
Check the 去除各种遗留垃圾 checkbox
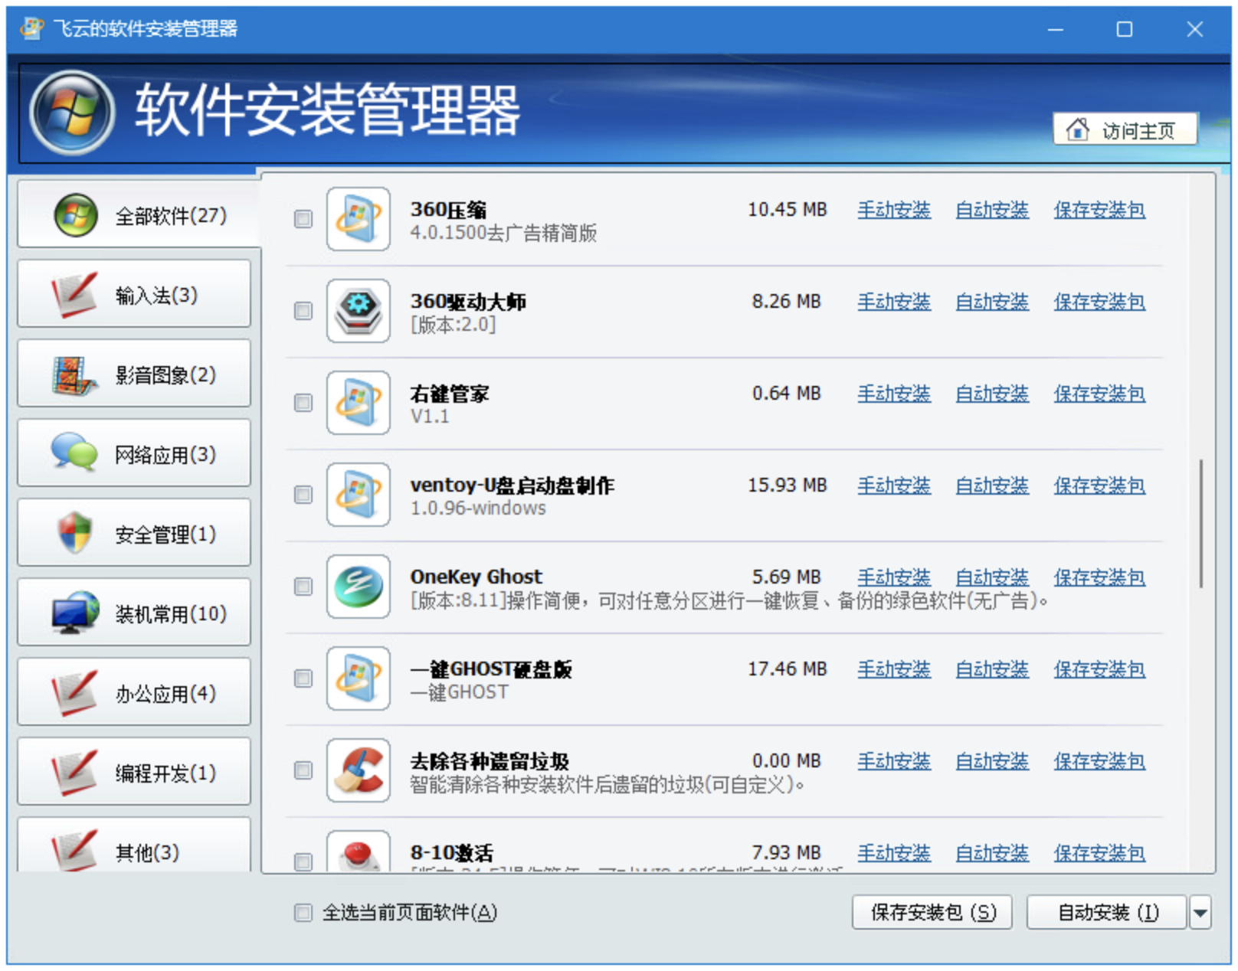pos(303,770)
